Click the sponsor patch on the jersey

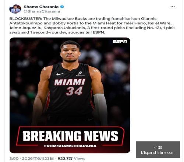coord(80,74)
